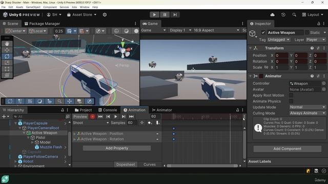The image size is (328, 184).
Task: Enable Apply Root Motion checkbox
Action: point(291,96)
